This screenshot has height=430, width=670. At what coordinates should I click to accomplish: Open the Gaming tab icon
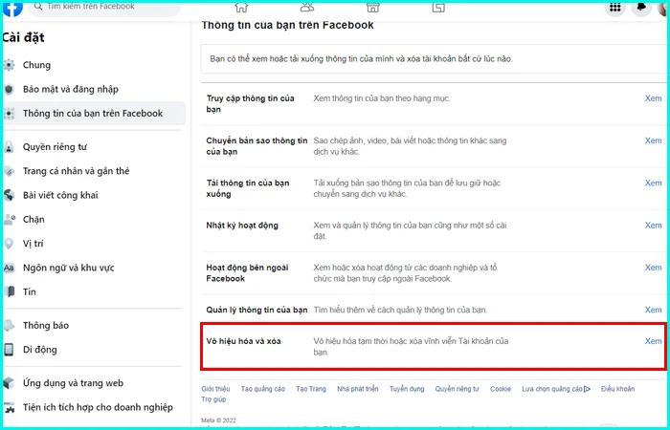pos(438,7)
